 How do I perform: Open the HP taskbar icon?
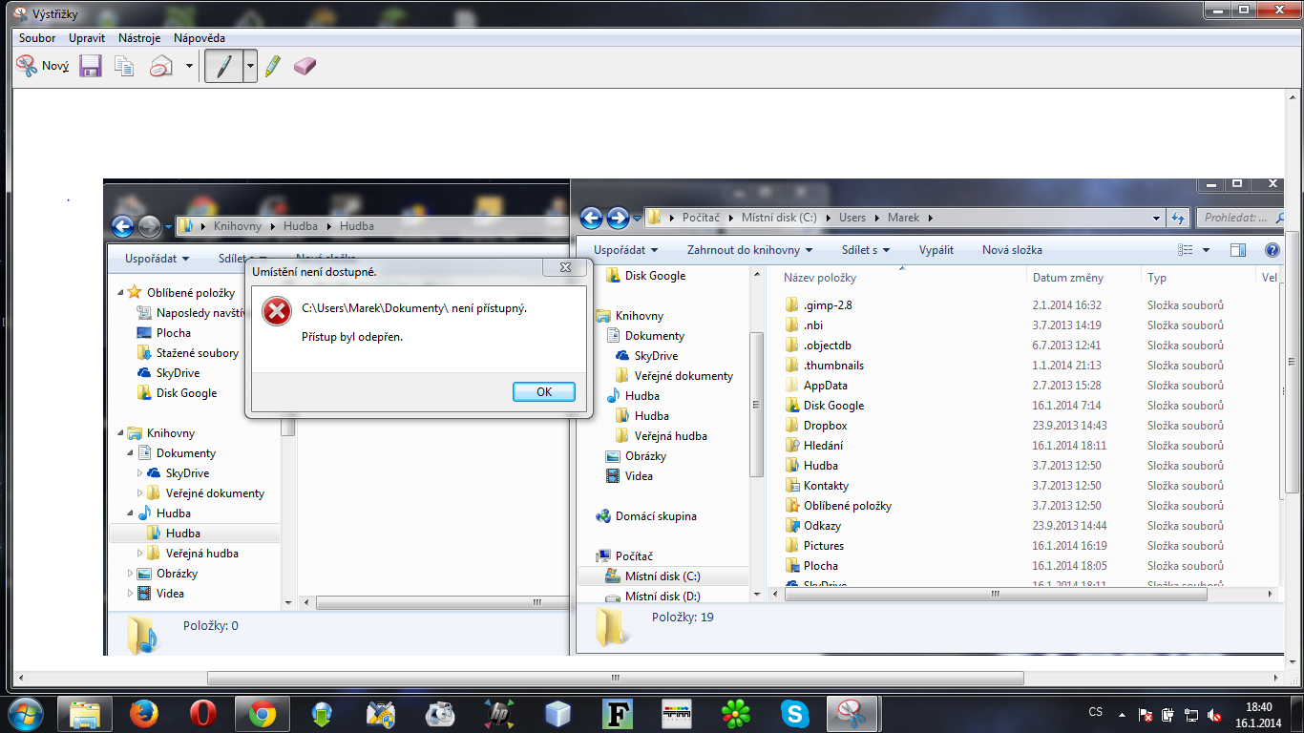[x=499, y=713]
